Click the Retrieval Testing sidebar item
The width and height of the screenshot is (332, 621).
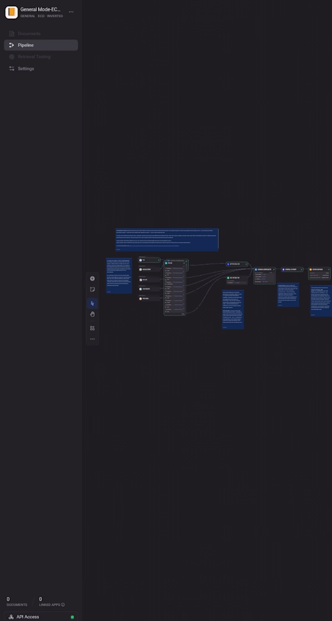tap(41, 56)
